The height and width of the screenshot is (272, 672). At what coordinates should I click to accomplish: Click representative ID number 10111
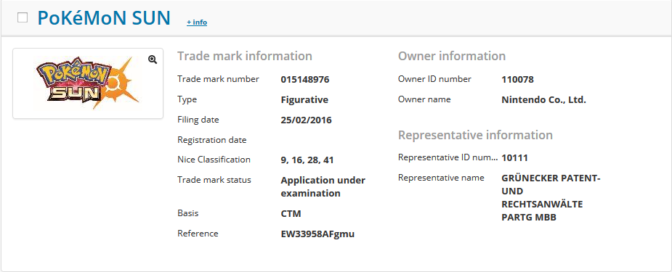click(x=514, y=158)
